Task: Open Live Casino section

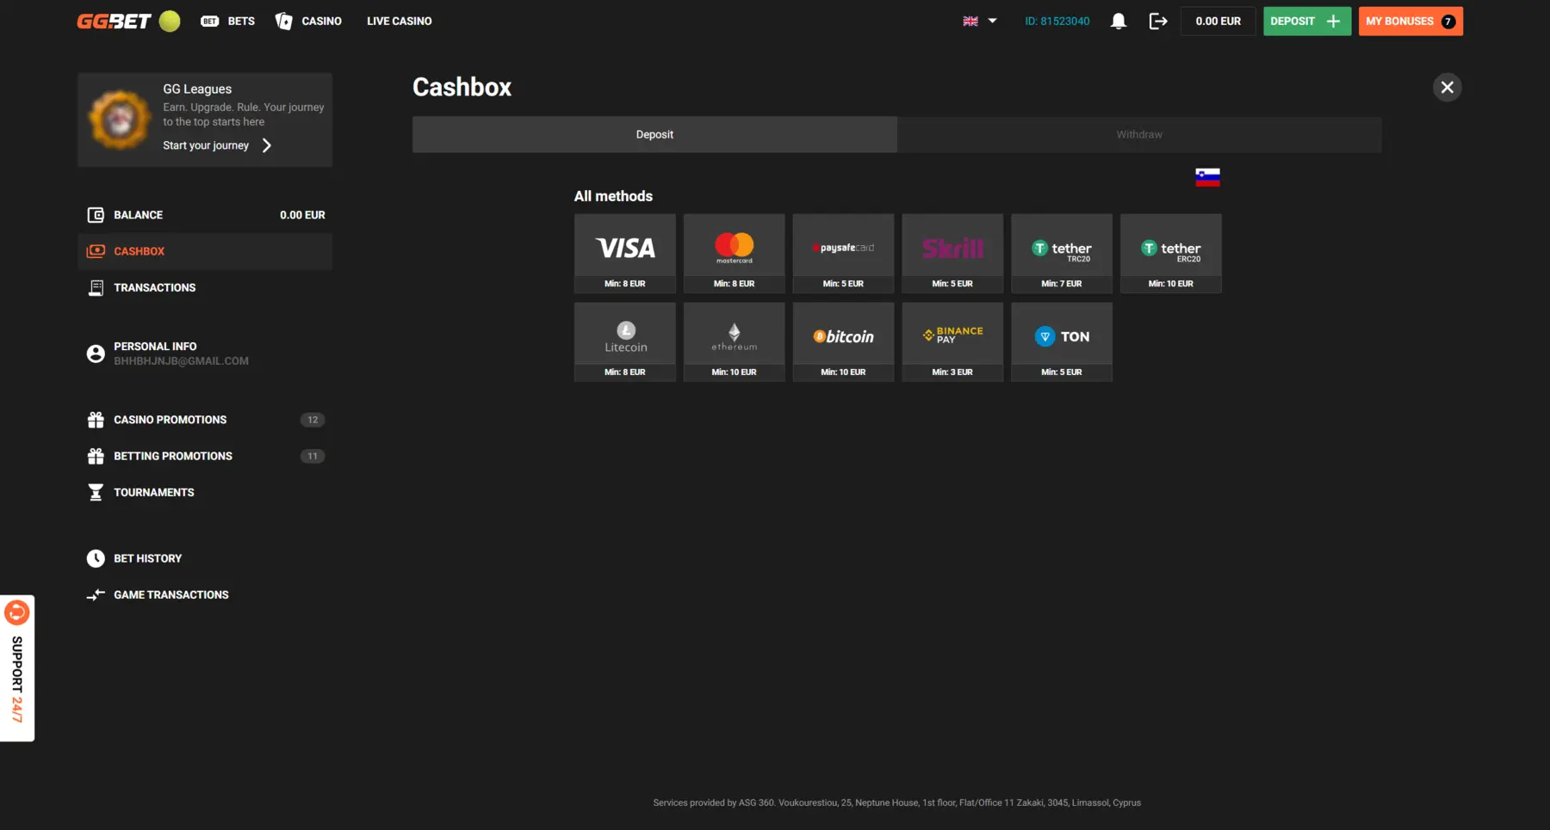Action: click(x=400, y=22)
